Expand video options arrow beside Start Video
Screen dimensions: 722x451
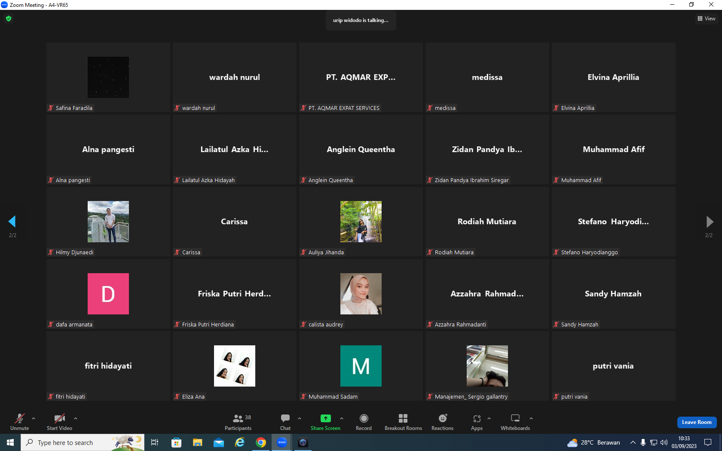tap(76, 418)
